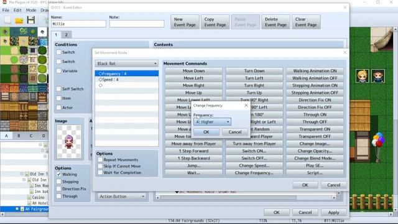Click Change Speed... command

[x=254, y=166]
